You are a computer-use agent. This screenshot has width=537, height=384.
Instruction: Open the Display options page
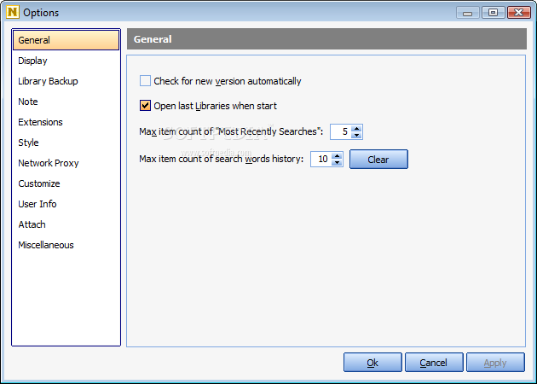tap(33, 61)
